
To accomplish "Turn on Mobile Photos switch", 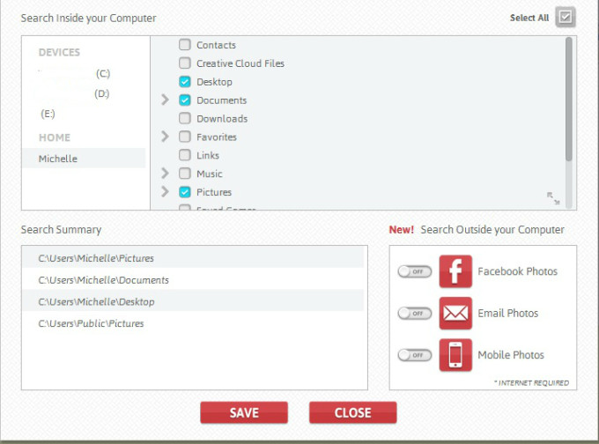I will pyautogui.click(x=415, y=355).
